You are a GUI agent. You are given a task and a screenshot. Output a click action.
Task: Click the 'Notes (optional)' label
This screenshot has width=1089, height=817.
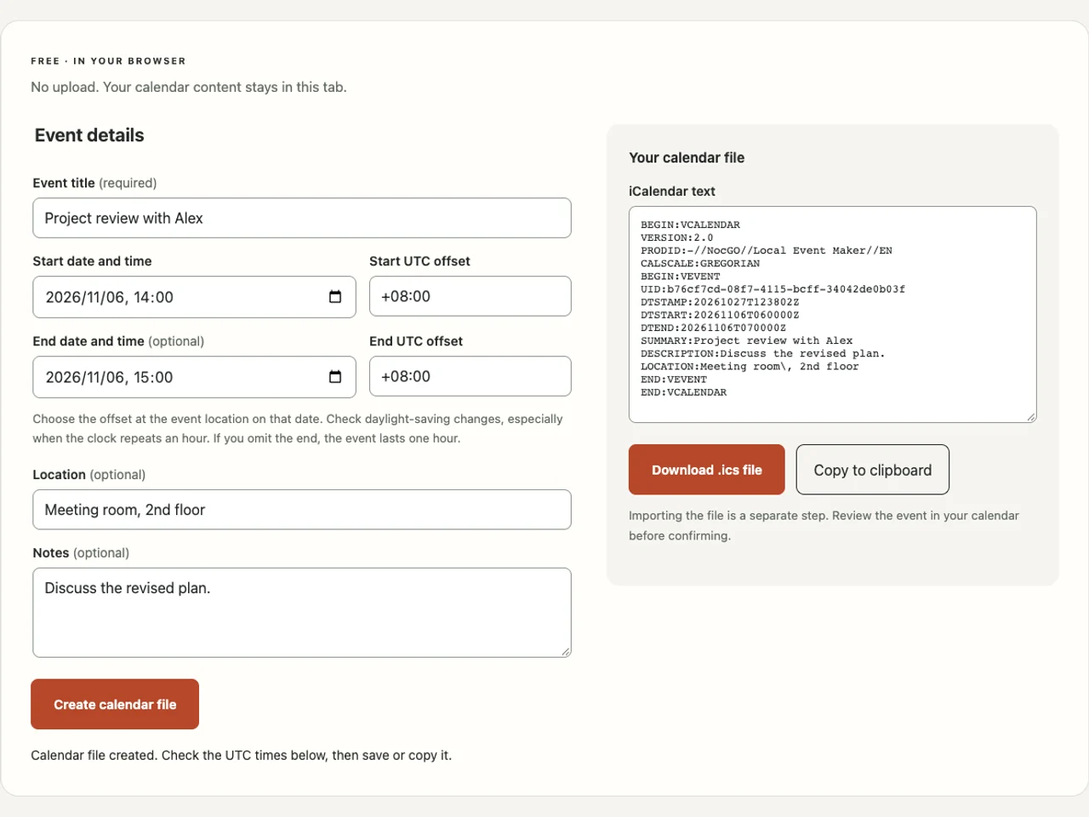tap(81, 553)
